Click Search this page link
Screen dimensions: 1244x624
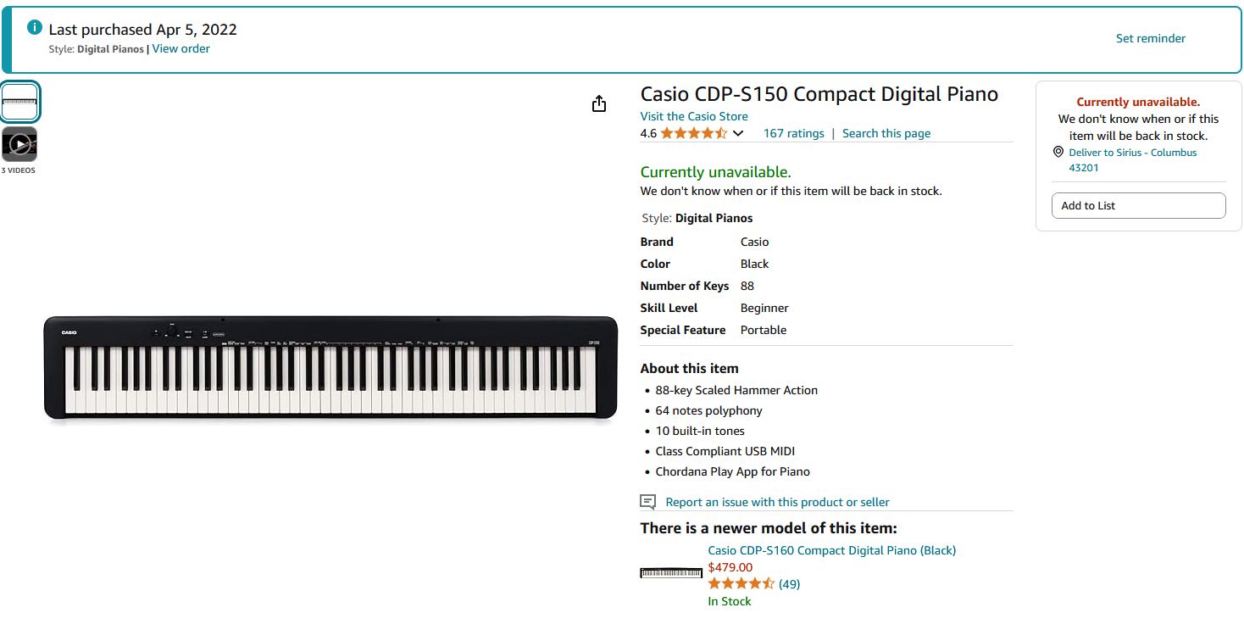pos(886,133)
